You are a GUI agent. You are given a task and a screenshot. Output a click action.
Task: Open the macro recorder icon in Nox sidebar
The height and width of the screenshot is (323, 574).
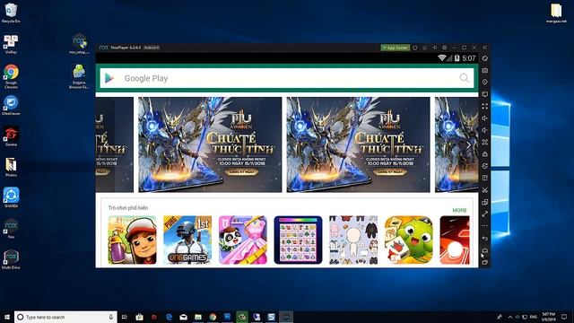(x=484, y=178)
